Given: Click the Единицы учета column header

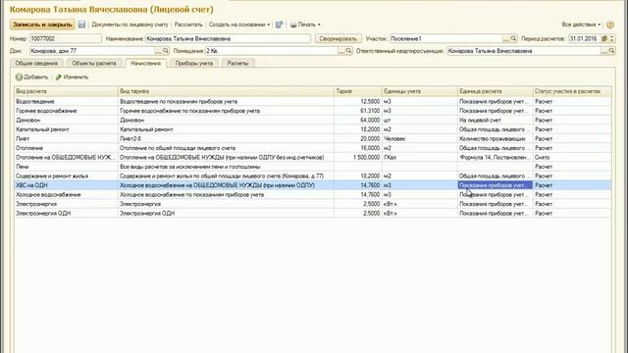Looking at the screenshot, I should (x=420, y=91).
